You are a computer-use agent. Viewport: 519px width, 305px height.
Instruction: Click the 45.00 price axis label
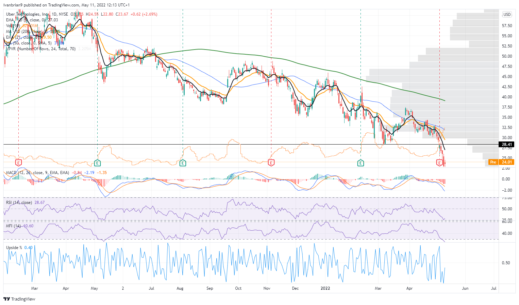pyautogui.click(x=507, y=77)
